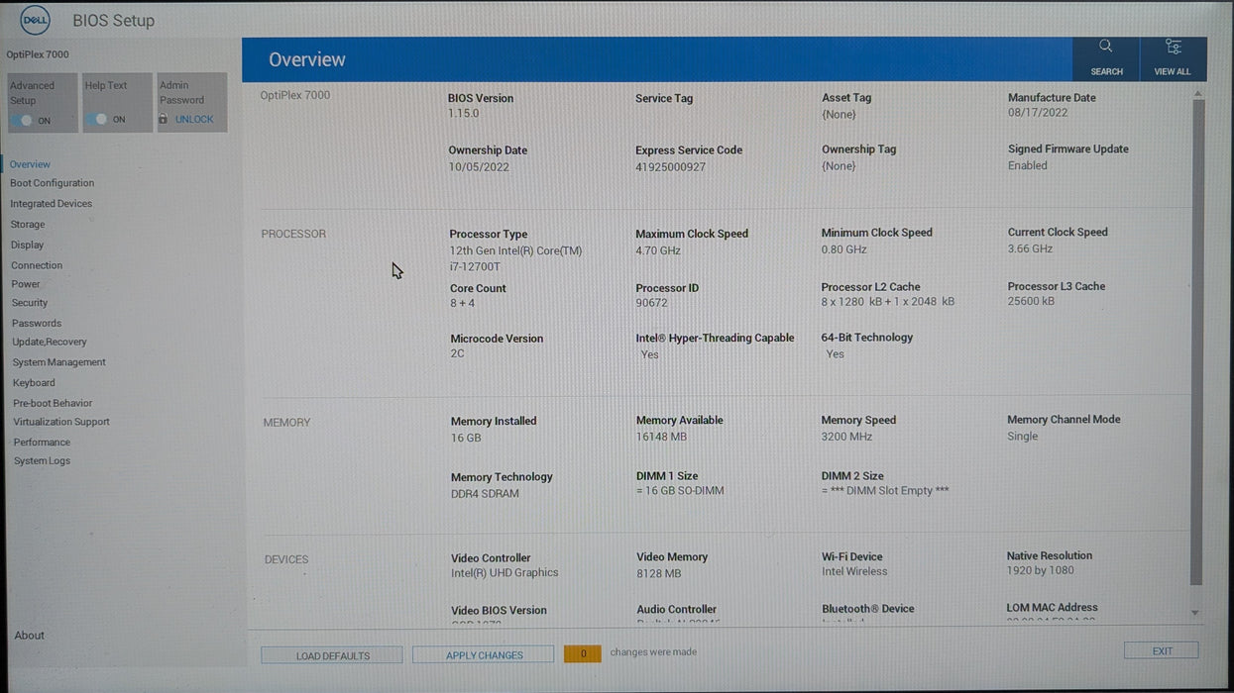Toggle the Help Text switch
Image resolution: width=1234 pixels, height=693 pixels.
[x=97, y=119]
